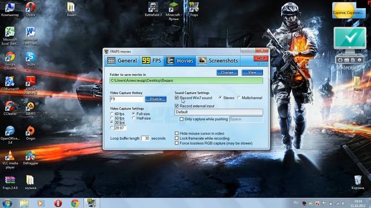Toggle the Record external input checkbox
Viewport: 371px width, 208px height.
[x=176, y=106]
